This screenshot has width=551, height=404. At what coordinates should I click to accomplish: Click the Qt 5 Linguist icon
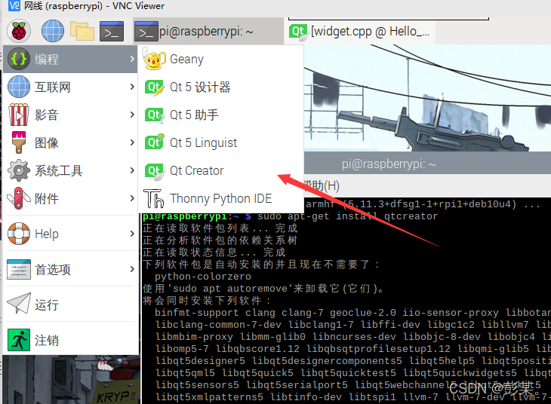click(154, 142)
